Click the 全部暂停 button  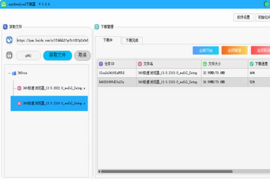pyautogui.click(x=235, y=51)
